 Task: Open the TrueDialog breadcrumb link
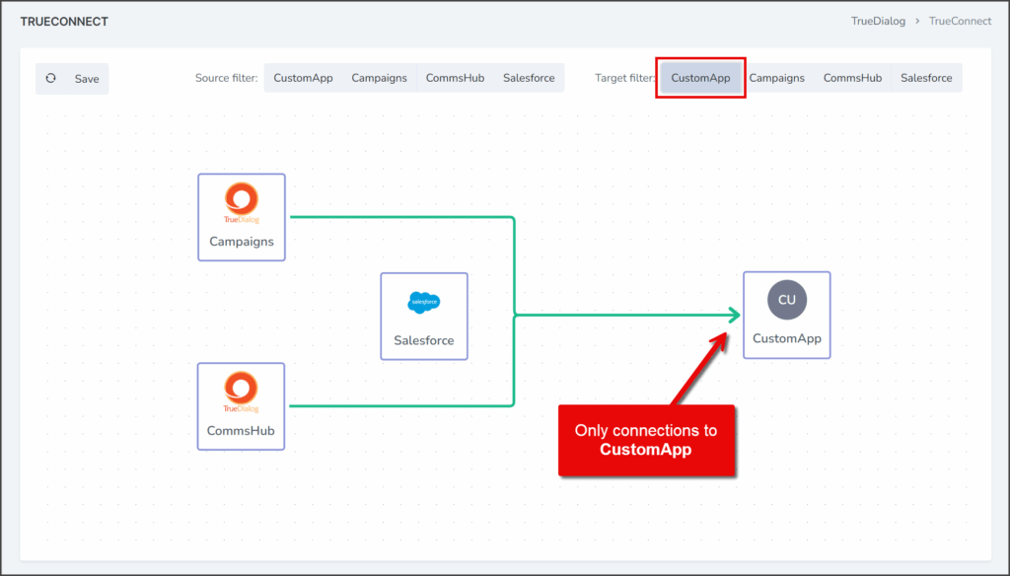878,22
